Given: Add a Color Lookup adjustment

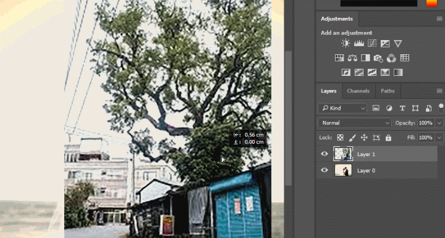Looking at the screenshot, I should click(x=405, y=58).
